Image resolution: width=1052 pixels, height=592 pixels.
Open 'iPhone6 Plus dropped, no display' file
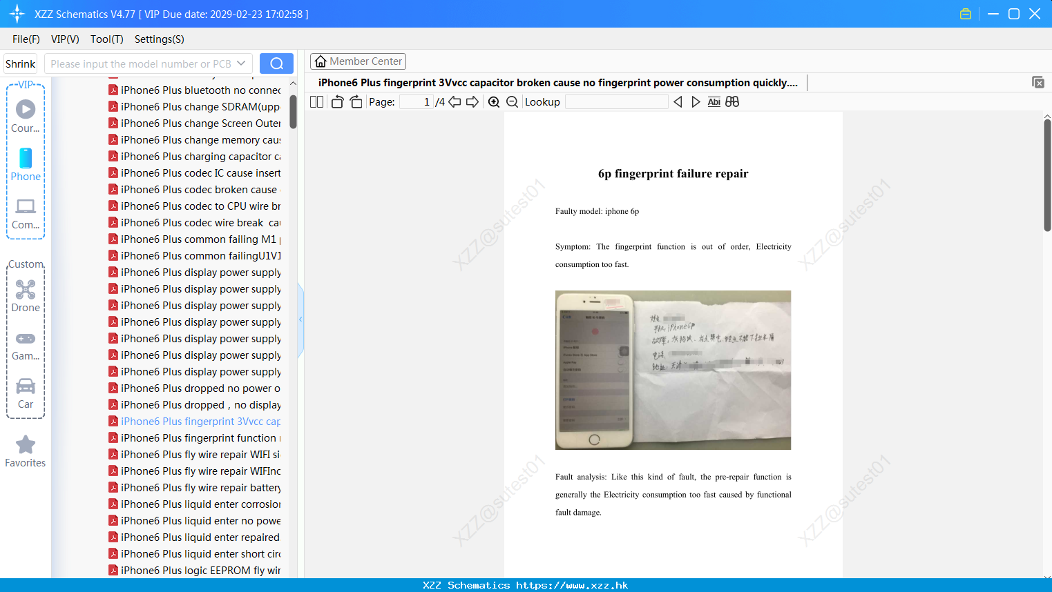point(194,405)
